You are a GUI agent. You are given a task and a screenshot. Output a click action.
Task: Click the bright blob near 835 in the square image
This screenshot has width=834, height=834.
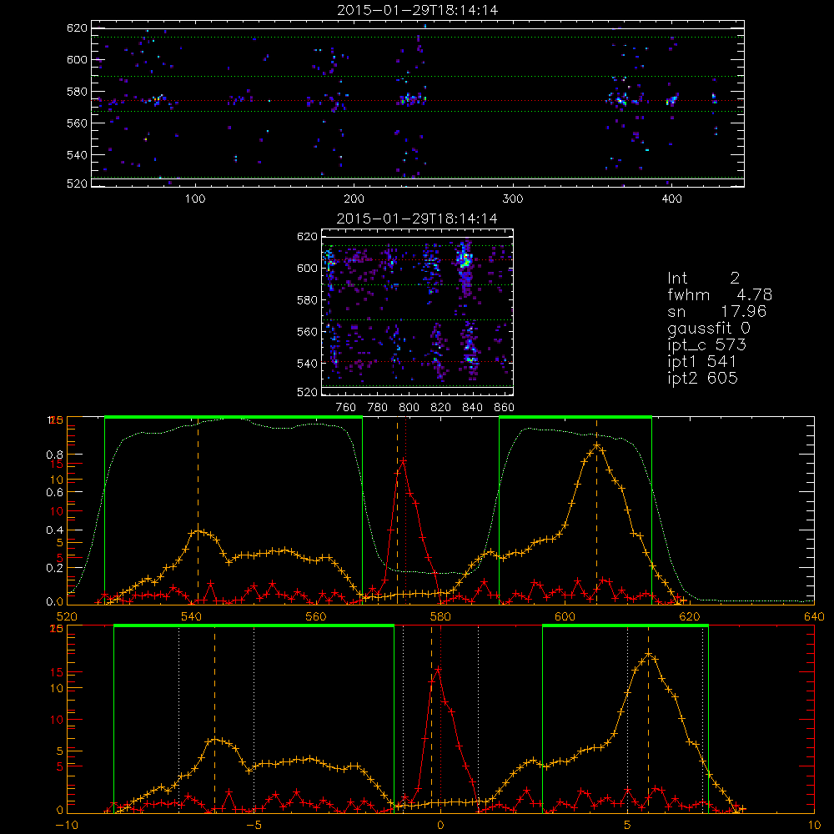[x=465, y=259]
